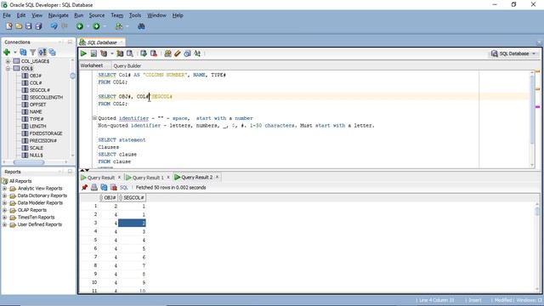The height and width of the screenshot is (306, 544).
Task: Add a new connection with green plus
Action: click(7, 53)
